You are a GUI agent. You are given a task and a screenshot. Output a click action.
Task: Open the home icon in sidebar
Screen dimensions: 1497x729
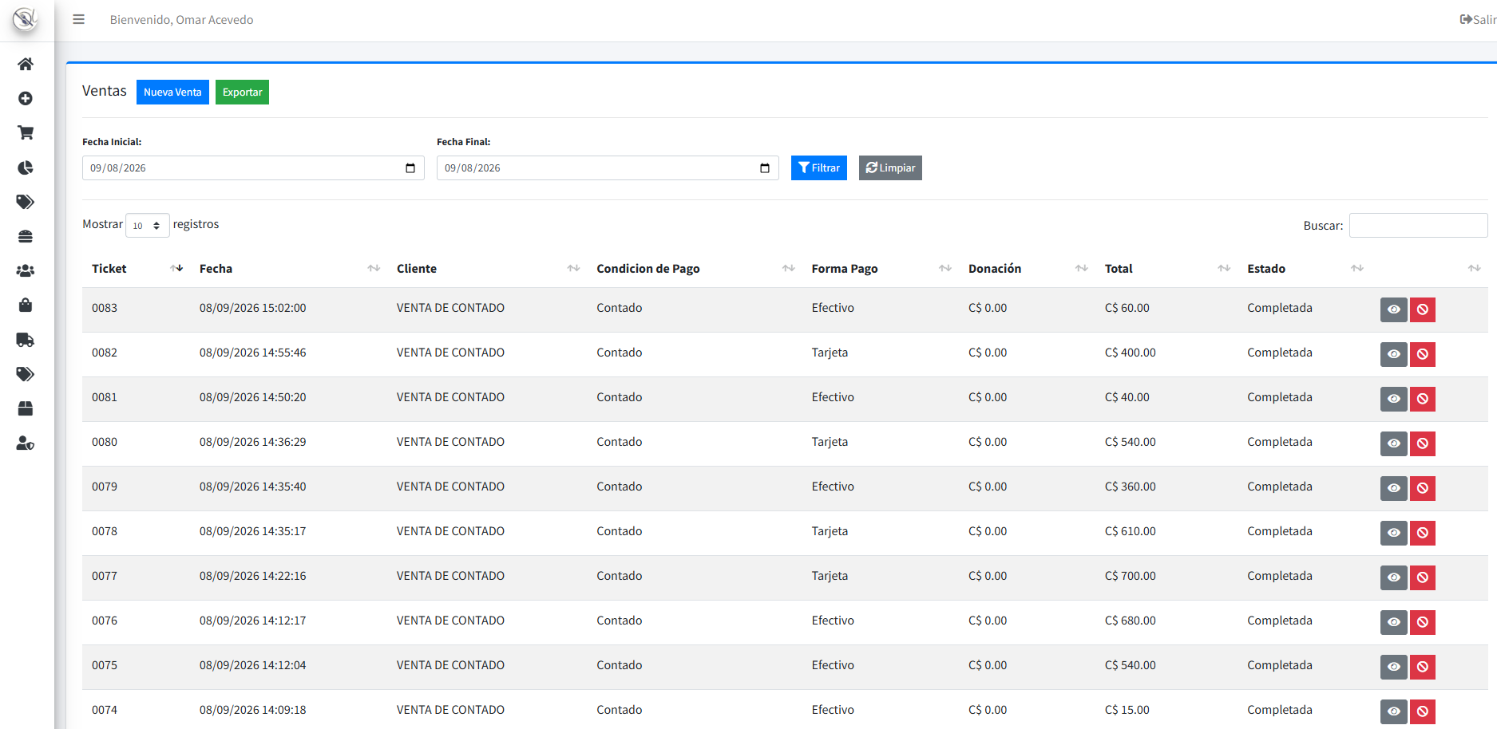point(26,64)
